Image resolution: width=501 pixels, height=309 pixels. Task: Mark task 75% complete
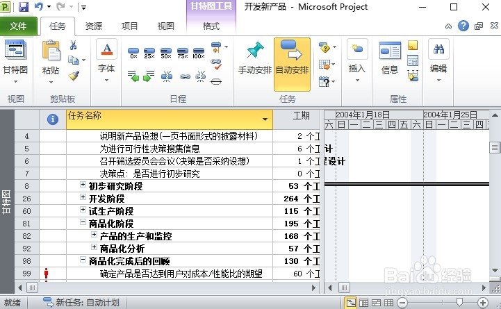[x=183, y=53]
